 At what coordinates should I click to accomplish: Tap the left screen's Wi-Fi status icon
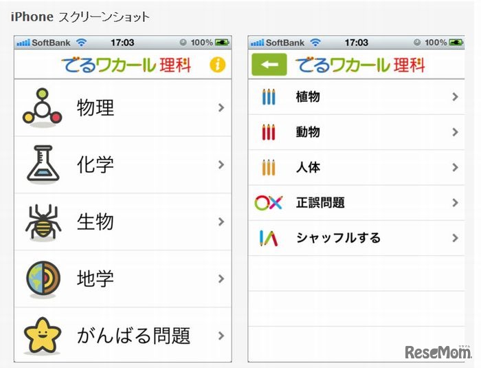click(x=82, y=43)
